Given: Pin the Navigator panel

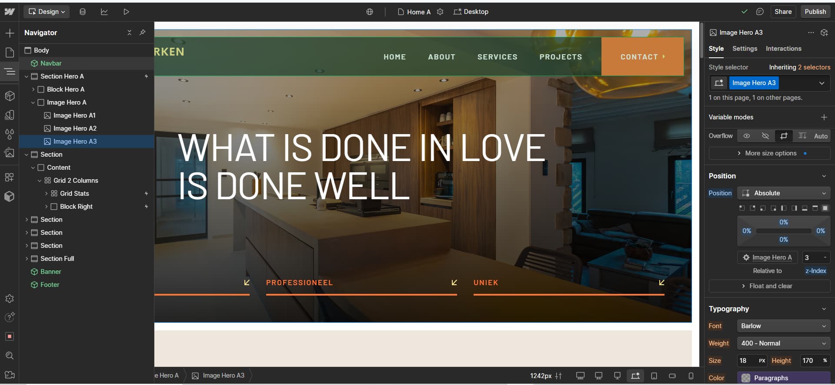Looking at the screenshot, I should click(142, 33).
